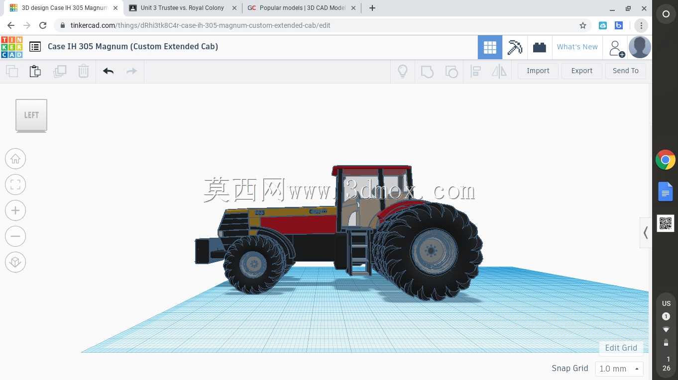This screenshot has height=380, width=678.
Task: Click the LEFT face of view cube
Action: (31, 115)
